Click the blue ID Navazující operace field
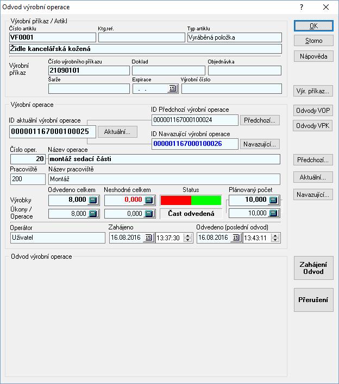This screenshot has height=384, width=339. coord(195,144)
